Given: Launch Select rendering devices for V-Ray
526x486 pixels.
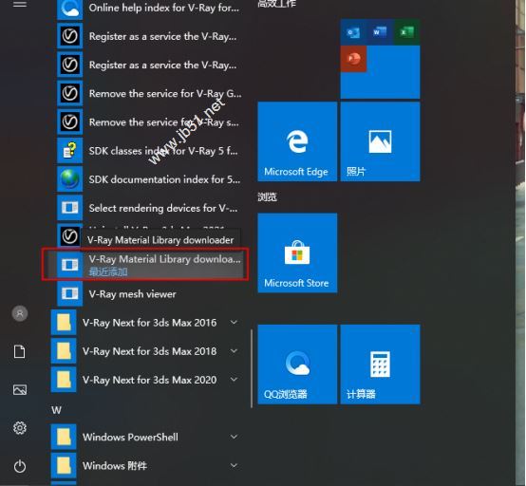Looking at the screenshot, I should pyautogui.click(x=149, y=208).
